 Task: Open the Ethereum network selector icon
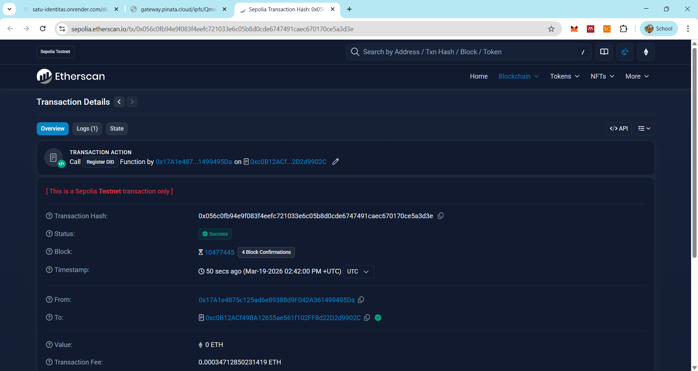click(x=646, y=52)
